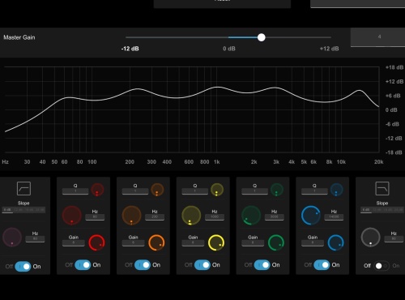Click the yellow band Q knob

pos(217,190)
